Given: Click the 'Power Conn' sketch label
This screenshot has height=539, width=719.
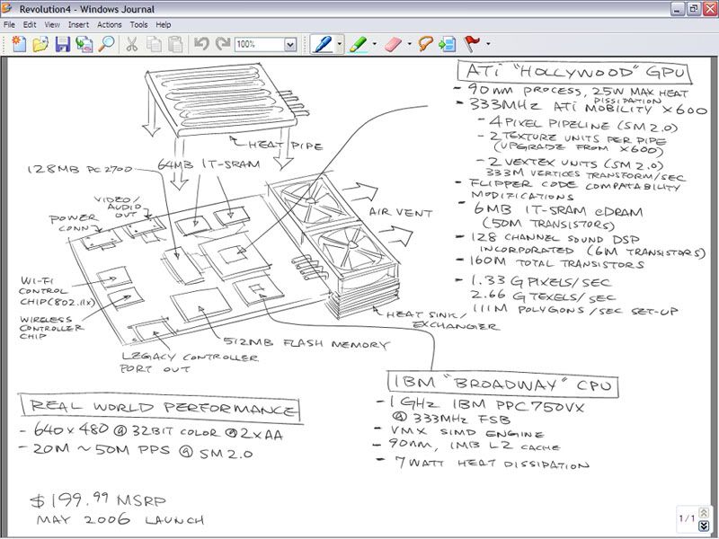Looking at the screenshot, I should (74, 222).
